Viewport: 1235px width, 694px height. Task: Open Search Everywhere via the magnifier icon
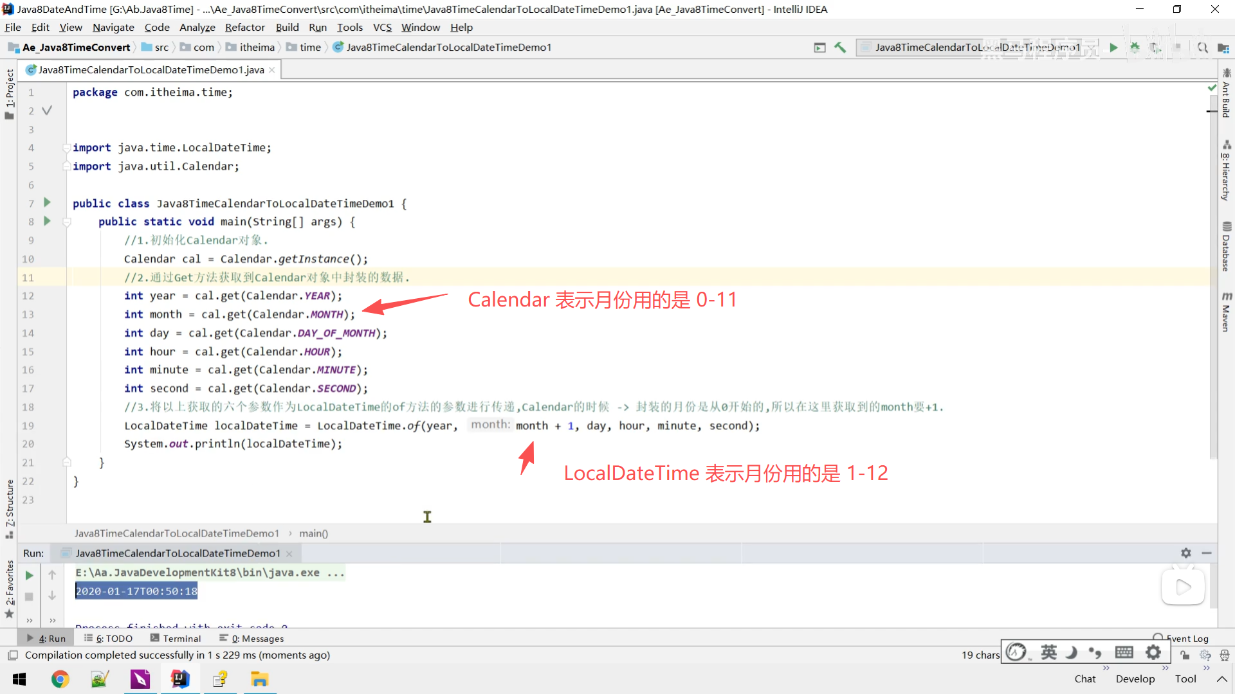click(1202, 47)
